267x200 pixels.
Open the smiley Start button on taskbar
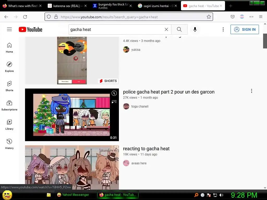click(x=7, y=195)
